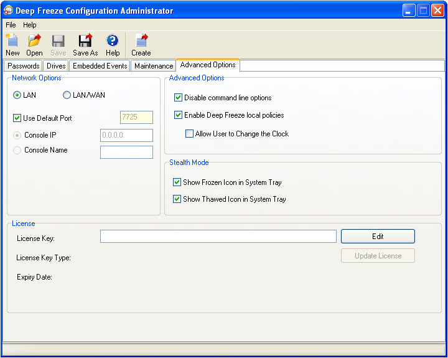Toggle Disable command line options checkbox

[178, 98]
